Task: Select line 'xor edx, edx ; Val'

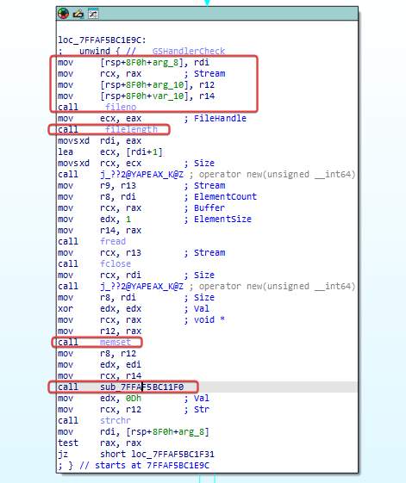Action: coord(134,308)
